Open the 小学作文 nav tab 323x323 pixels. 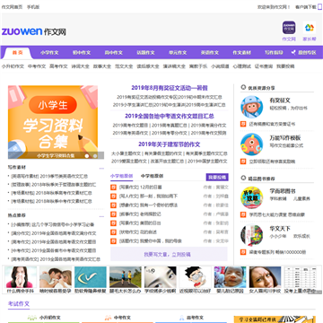(49, 53)
